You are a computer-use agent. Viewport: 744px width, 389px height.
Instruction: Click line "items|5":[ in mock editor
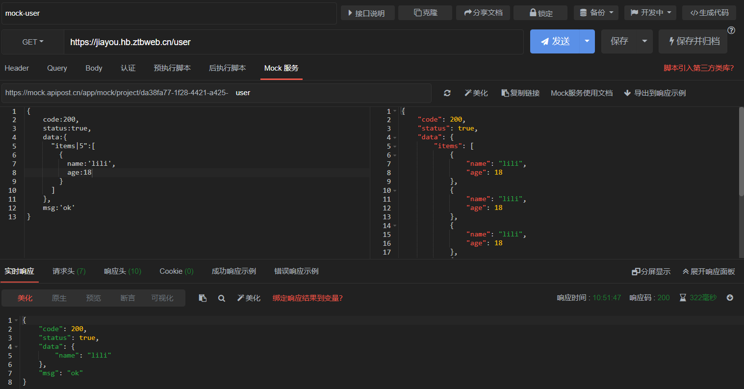[73, 146]
